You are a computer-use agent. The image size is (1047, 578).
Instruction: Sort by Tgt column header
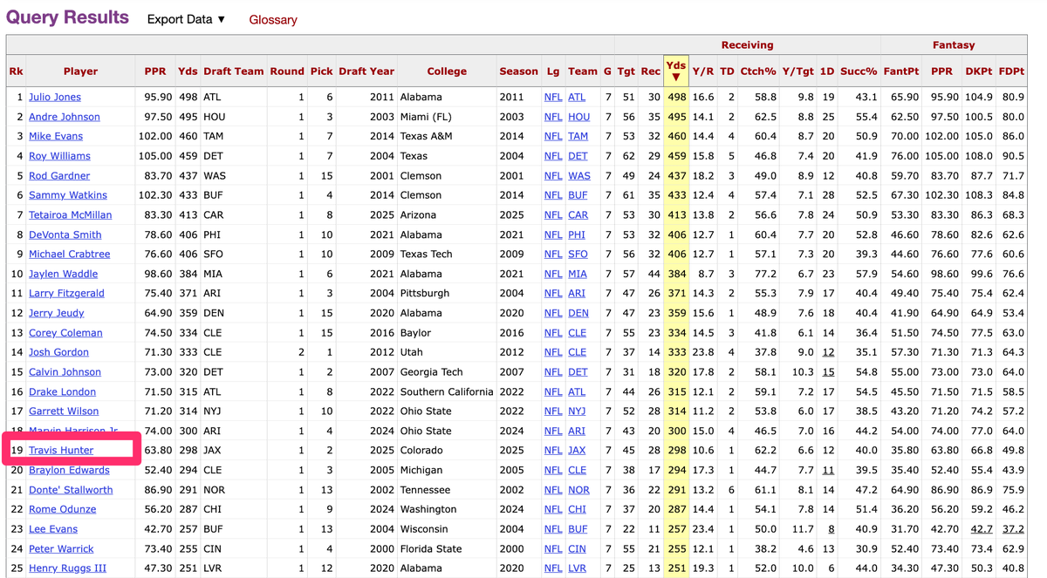[x=626, y=71]
